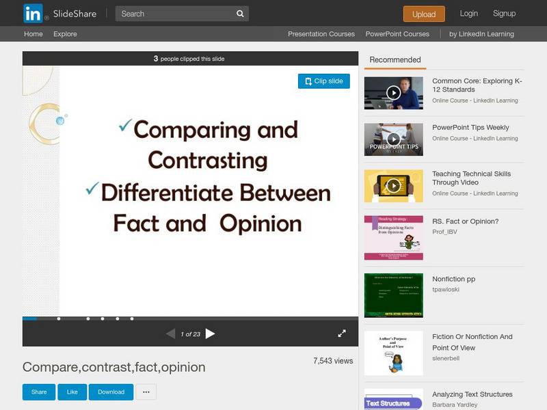Open by LinkedIn Learning link
This screenshot has height=410, width=547.
click(x=481, y=33)
